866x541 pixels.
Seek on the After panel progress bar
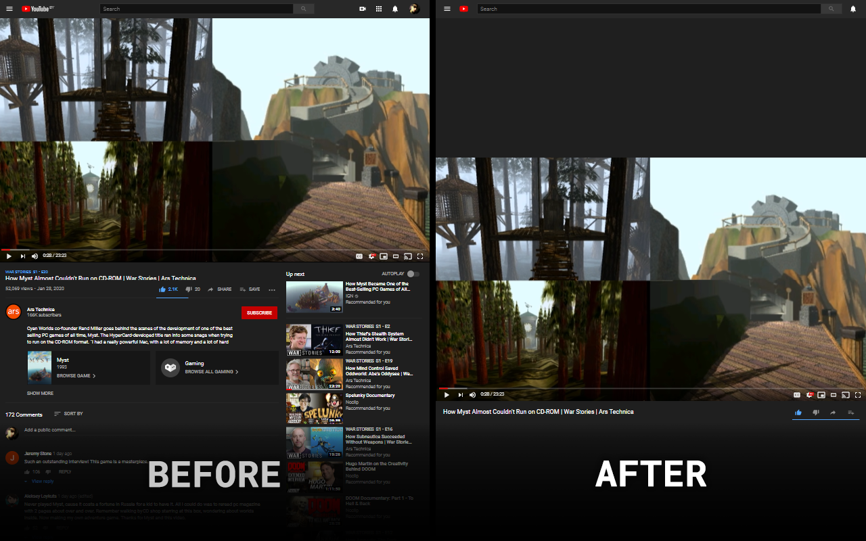(651, 388)
